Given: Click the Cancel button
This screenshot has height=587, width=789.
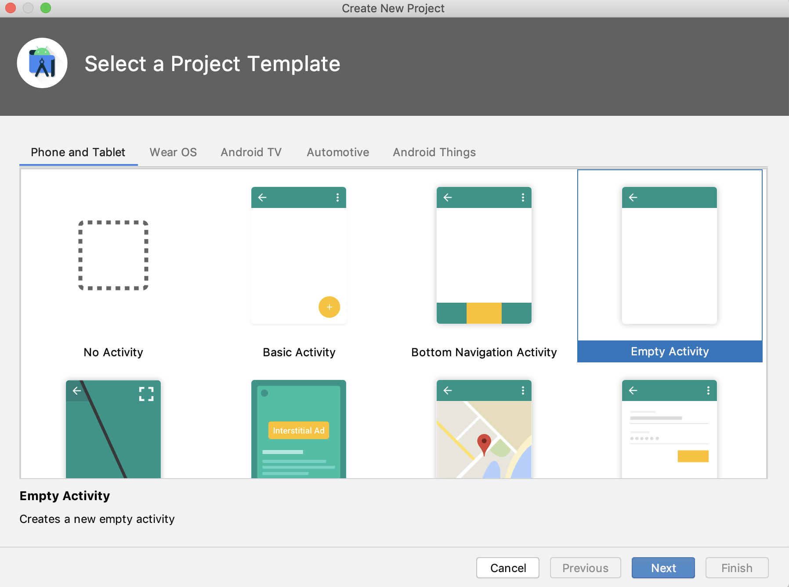Looking at the screenshot, I should pyautogui.click(x=507, y=568).
